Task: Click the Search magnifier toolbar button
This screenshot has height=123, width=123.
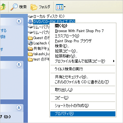Action: pos(19,7)
